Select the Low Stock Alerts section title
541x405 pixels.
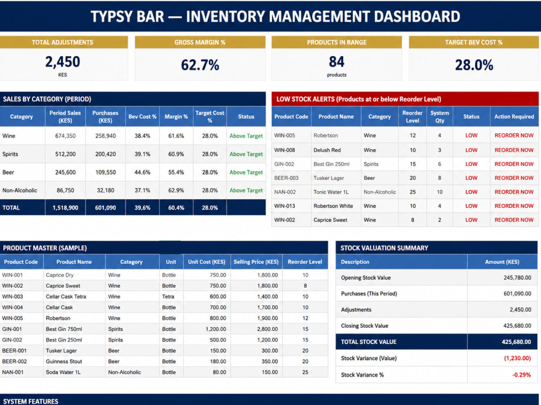coord(359,99)
